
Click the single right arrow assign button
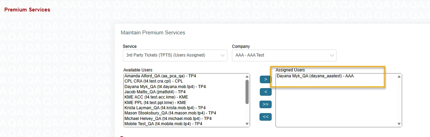pos(265,79)
